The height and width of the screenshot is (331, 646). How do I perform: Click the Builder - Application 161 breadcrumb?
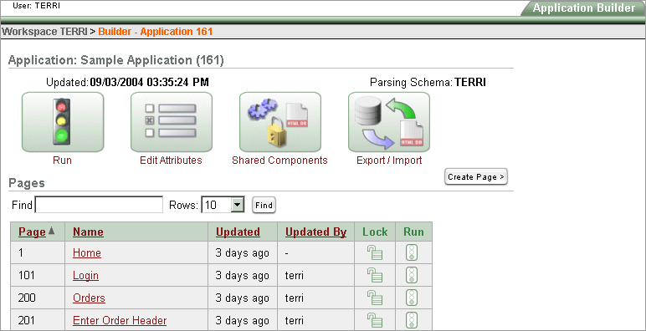156,32
